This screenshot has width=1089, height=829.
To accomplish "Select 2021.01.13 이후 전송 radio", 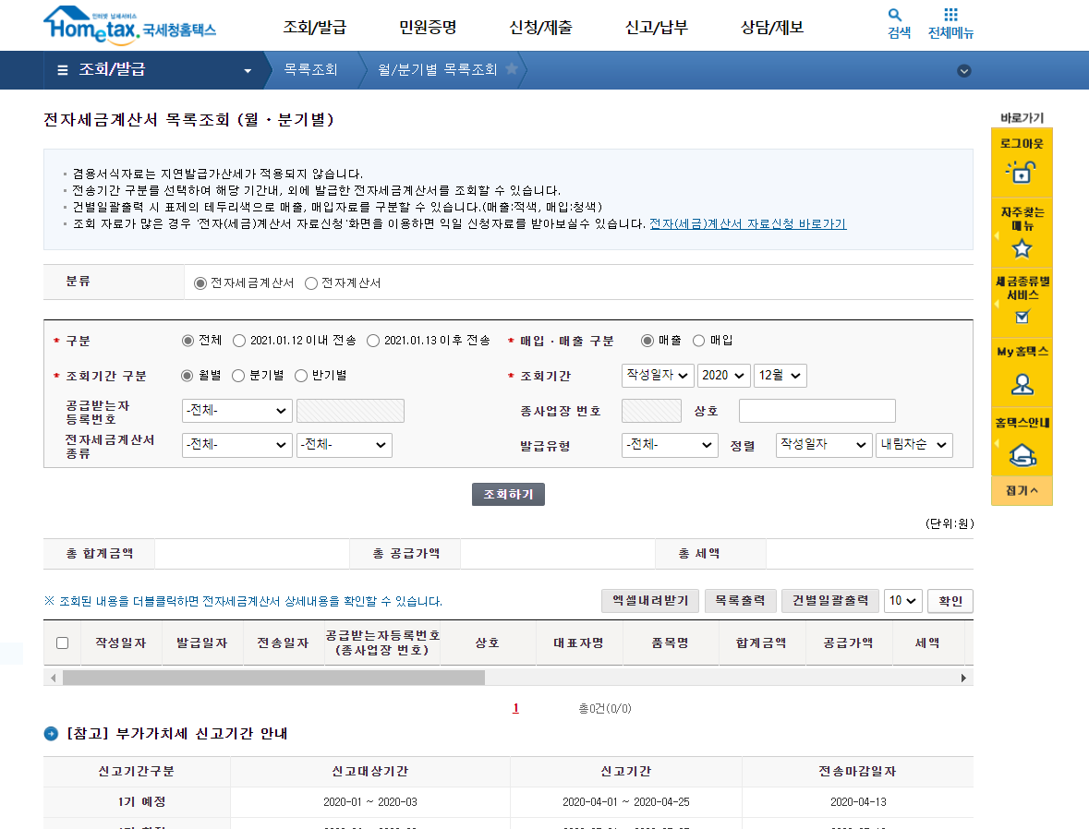I will (x=373, y=341).
